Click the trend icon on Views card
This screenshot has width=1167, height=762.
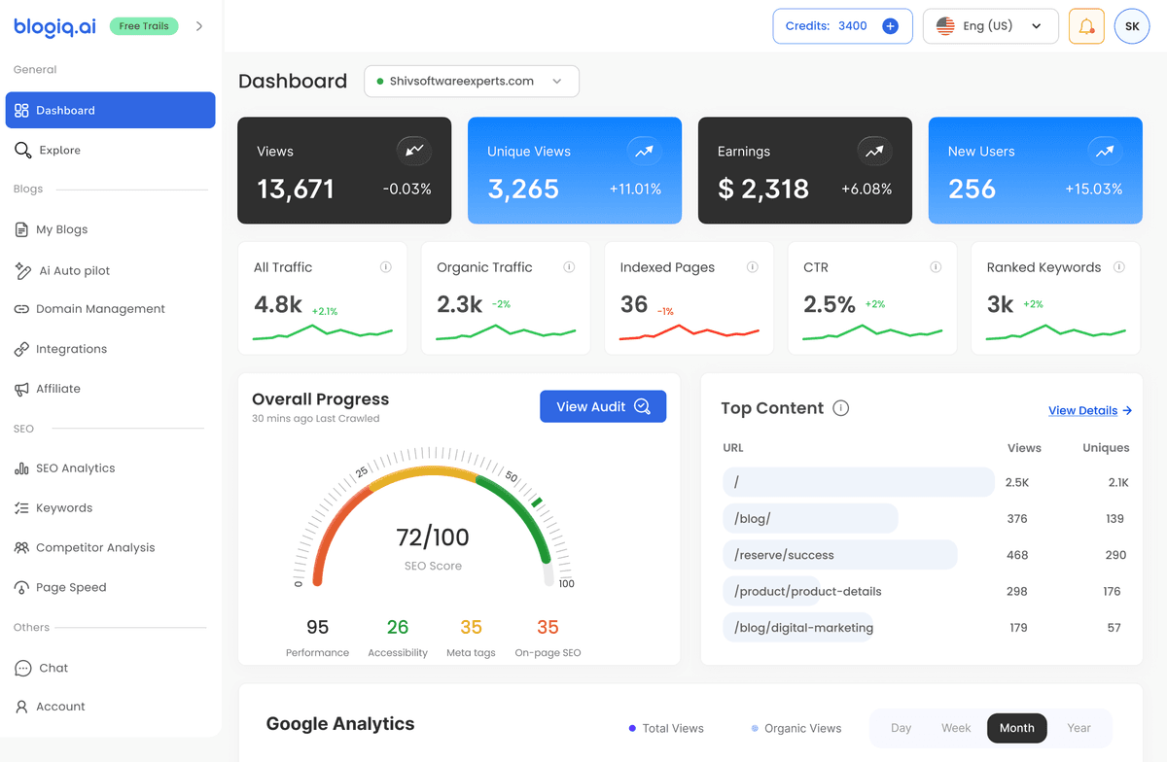click(414, 151)
